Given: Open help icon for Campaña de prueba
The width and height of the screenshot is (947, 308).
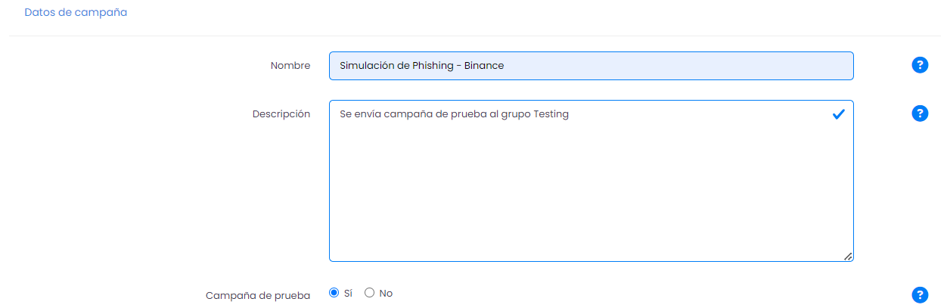Looking at the screenshot, I should pyautogui.click(x=920, y=295).
